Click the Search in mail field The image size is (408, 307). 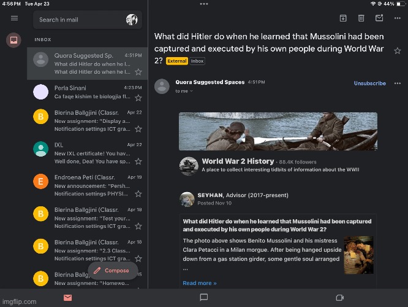(x=88, y=20)
